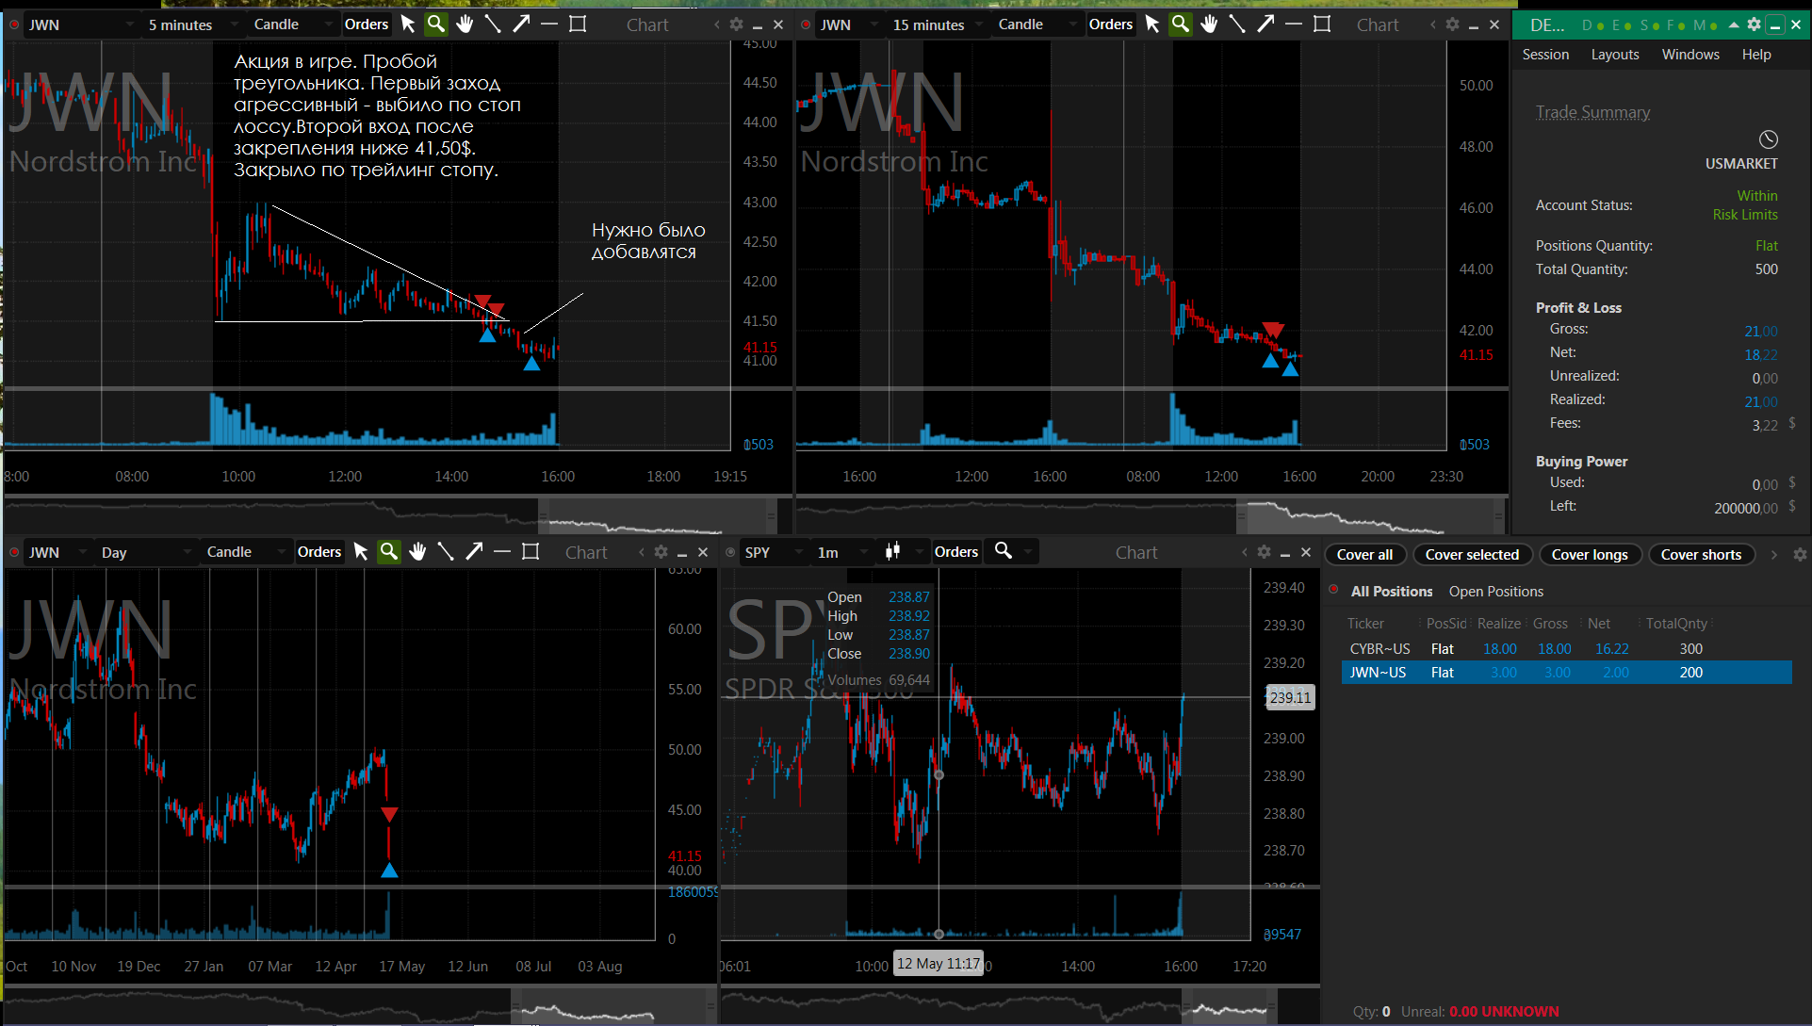The height and width of the screenshot is (1026, 1812).
Task: Pick arrow drawing tool in 15 minutes chart
Action: coord(1265,24)
